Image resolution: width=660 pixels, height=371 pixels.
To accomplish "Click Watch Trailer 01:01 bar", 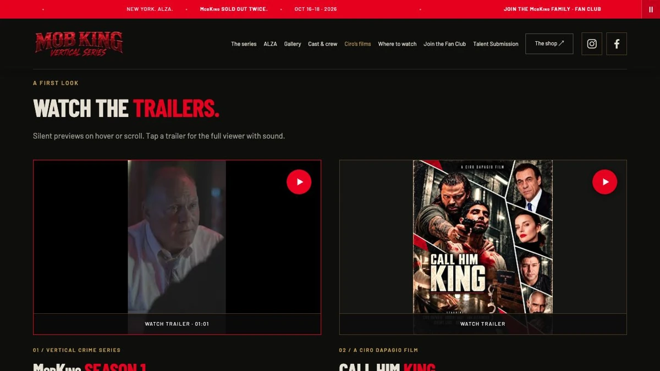I will point(177,324).
